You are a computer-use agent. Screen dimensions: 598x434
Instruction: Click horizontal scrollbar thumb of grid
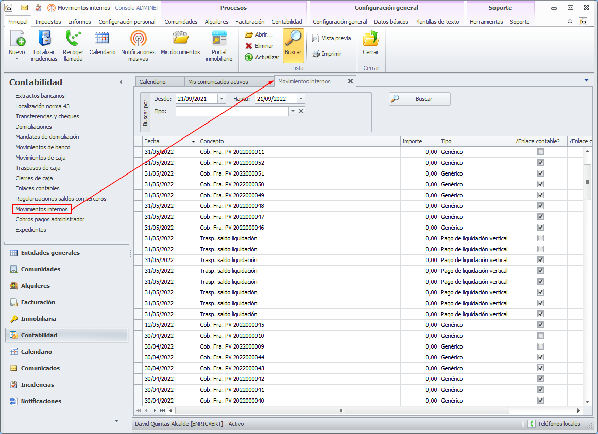tap(342, 410)
